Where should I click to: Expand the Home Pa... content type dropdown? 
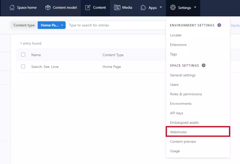point(52,25)
